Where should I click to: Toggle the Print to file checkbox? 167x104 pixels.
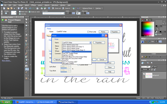pos(88,32)
